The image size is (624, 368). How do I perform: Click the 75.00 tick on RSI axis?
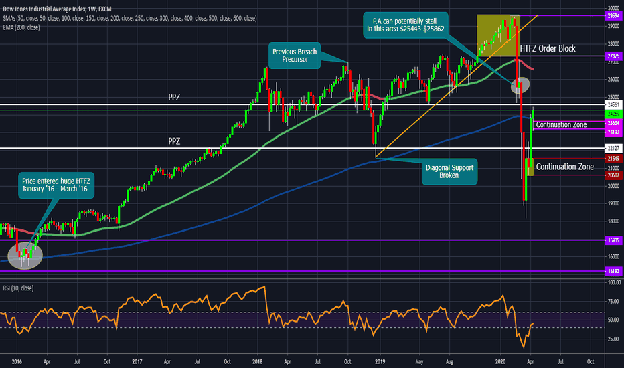613,302
